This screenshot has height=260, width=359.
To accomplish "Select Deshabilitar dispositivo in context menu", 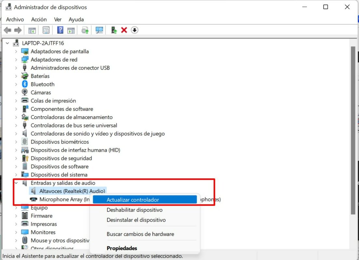I will click(134, 210).
